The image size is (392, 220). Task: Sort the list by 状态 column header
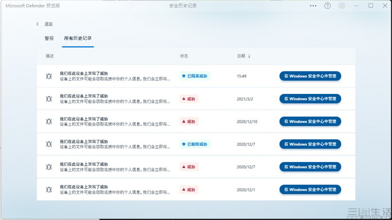coord(184,56)
